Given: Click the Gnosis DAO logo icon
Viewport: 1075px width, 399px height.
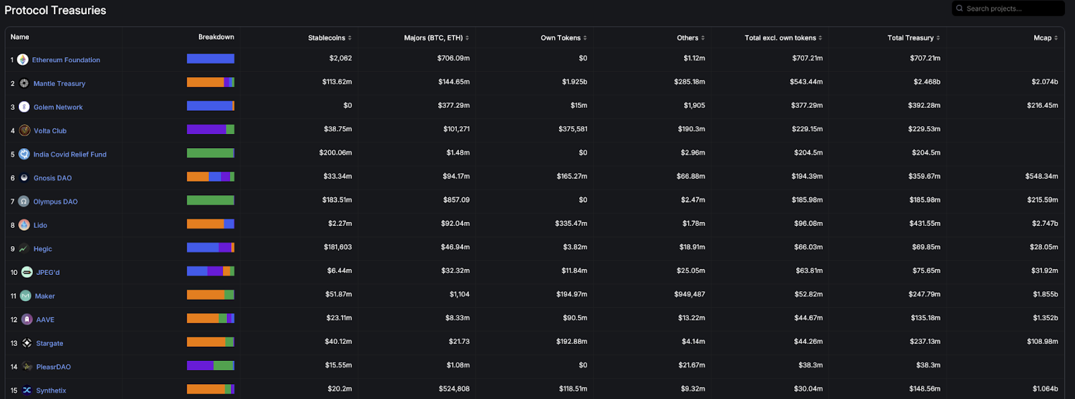Looking at the screenshot, I should [24, 178].
